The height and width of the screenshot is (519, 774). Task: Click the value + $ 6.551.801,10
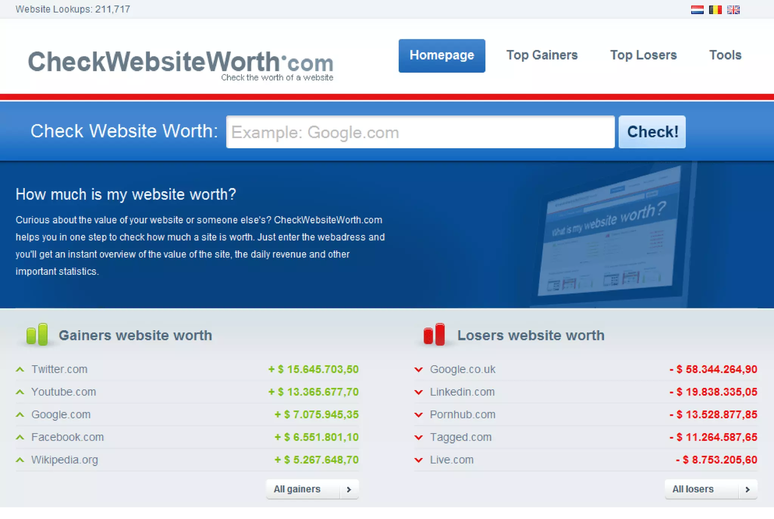316,437
